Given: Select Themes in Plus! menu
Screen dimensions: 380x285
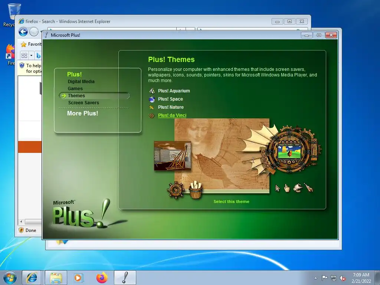Looking at the screenshot, I should tap(94, 96).
